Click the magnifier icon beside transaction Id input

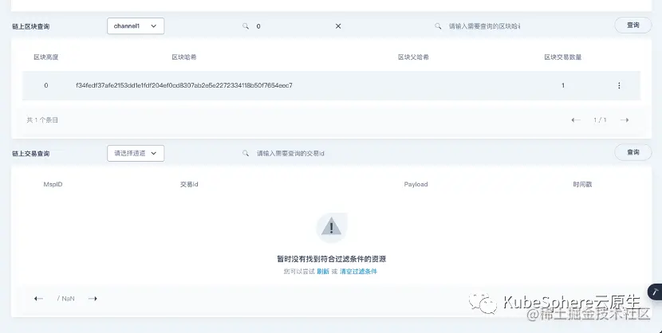[246, 154]
